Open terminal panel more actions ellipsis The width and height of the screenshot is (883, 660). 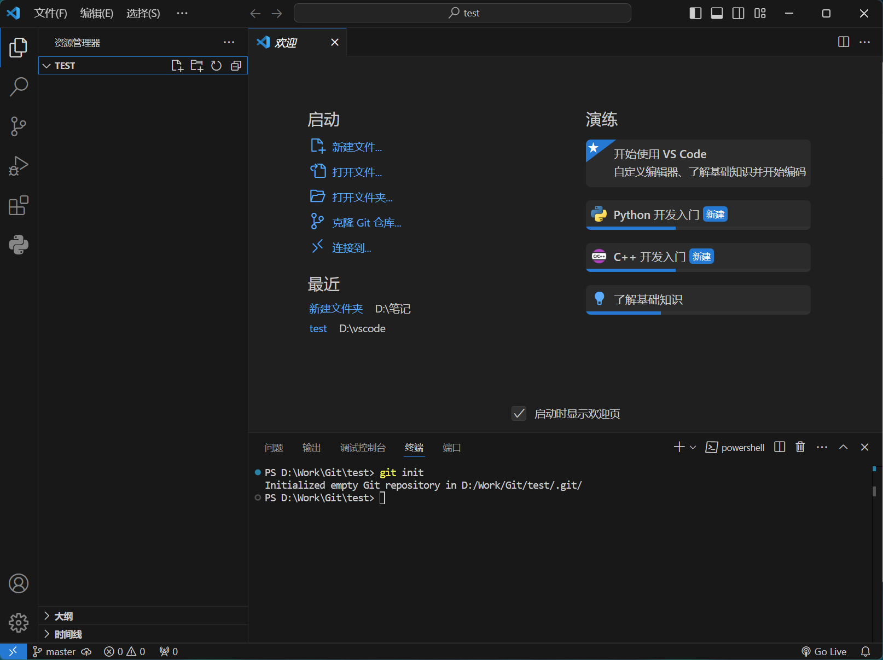click(822, 447)
